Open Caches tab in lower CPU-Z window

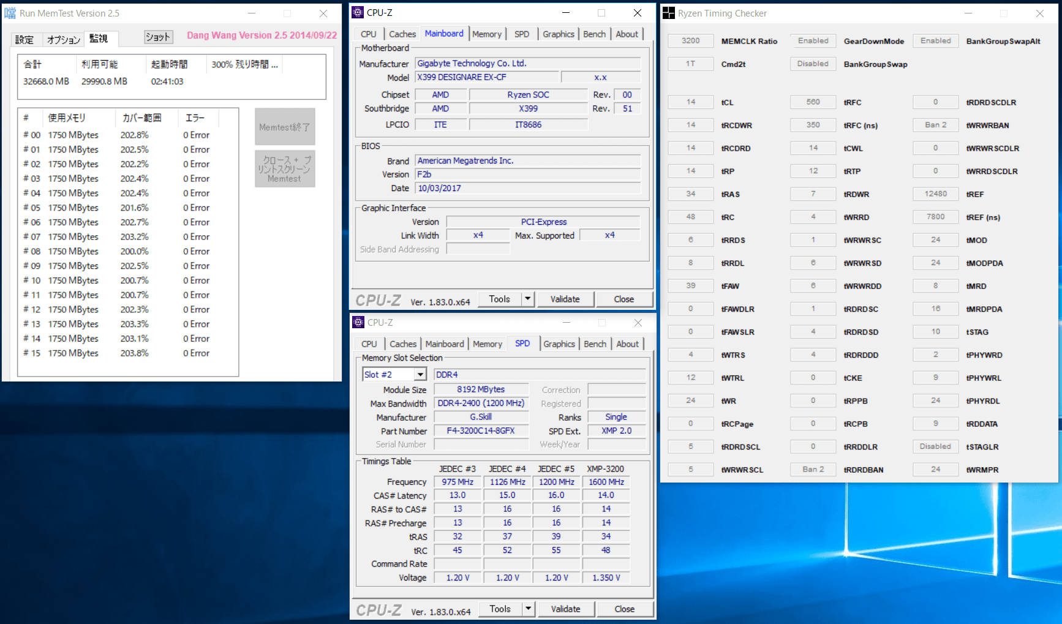[x=403, y=344]
